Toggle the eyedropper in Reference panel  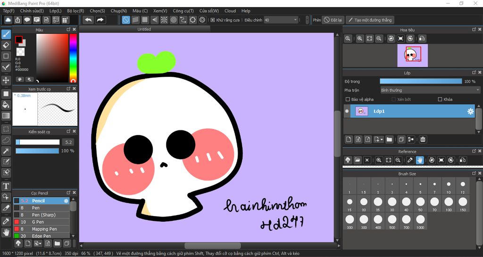coord(410,160)
